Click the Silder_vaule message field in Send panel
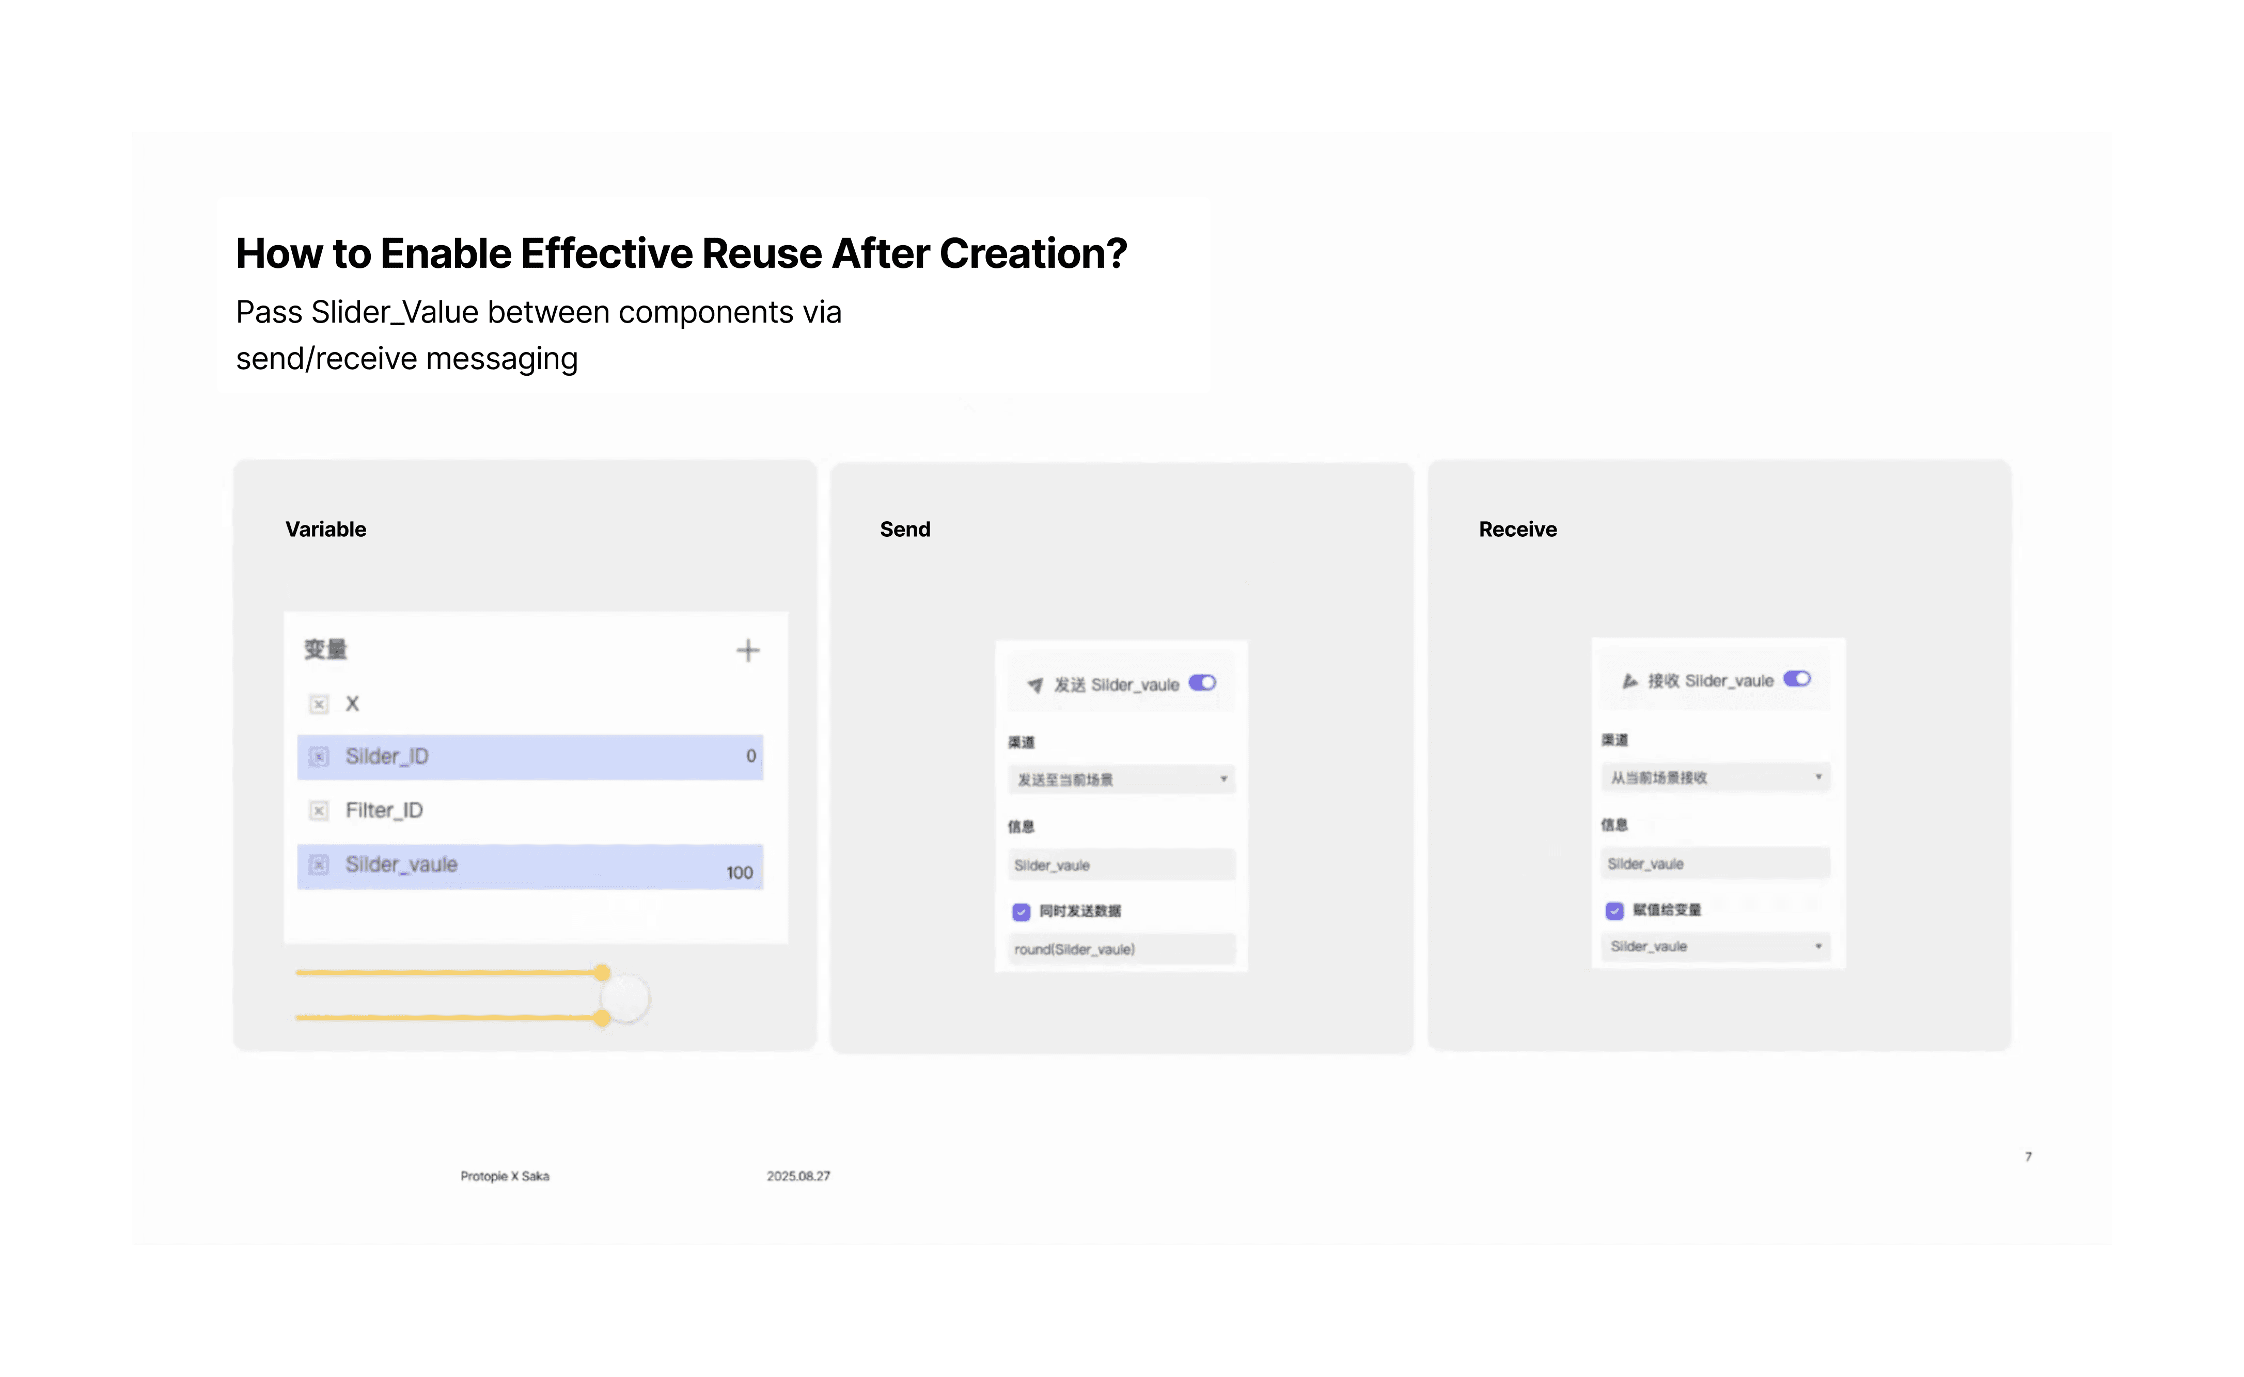The image size is (2244, 1377). pos(1122,864)
